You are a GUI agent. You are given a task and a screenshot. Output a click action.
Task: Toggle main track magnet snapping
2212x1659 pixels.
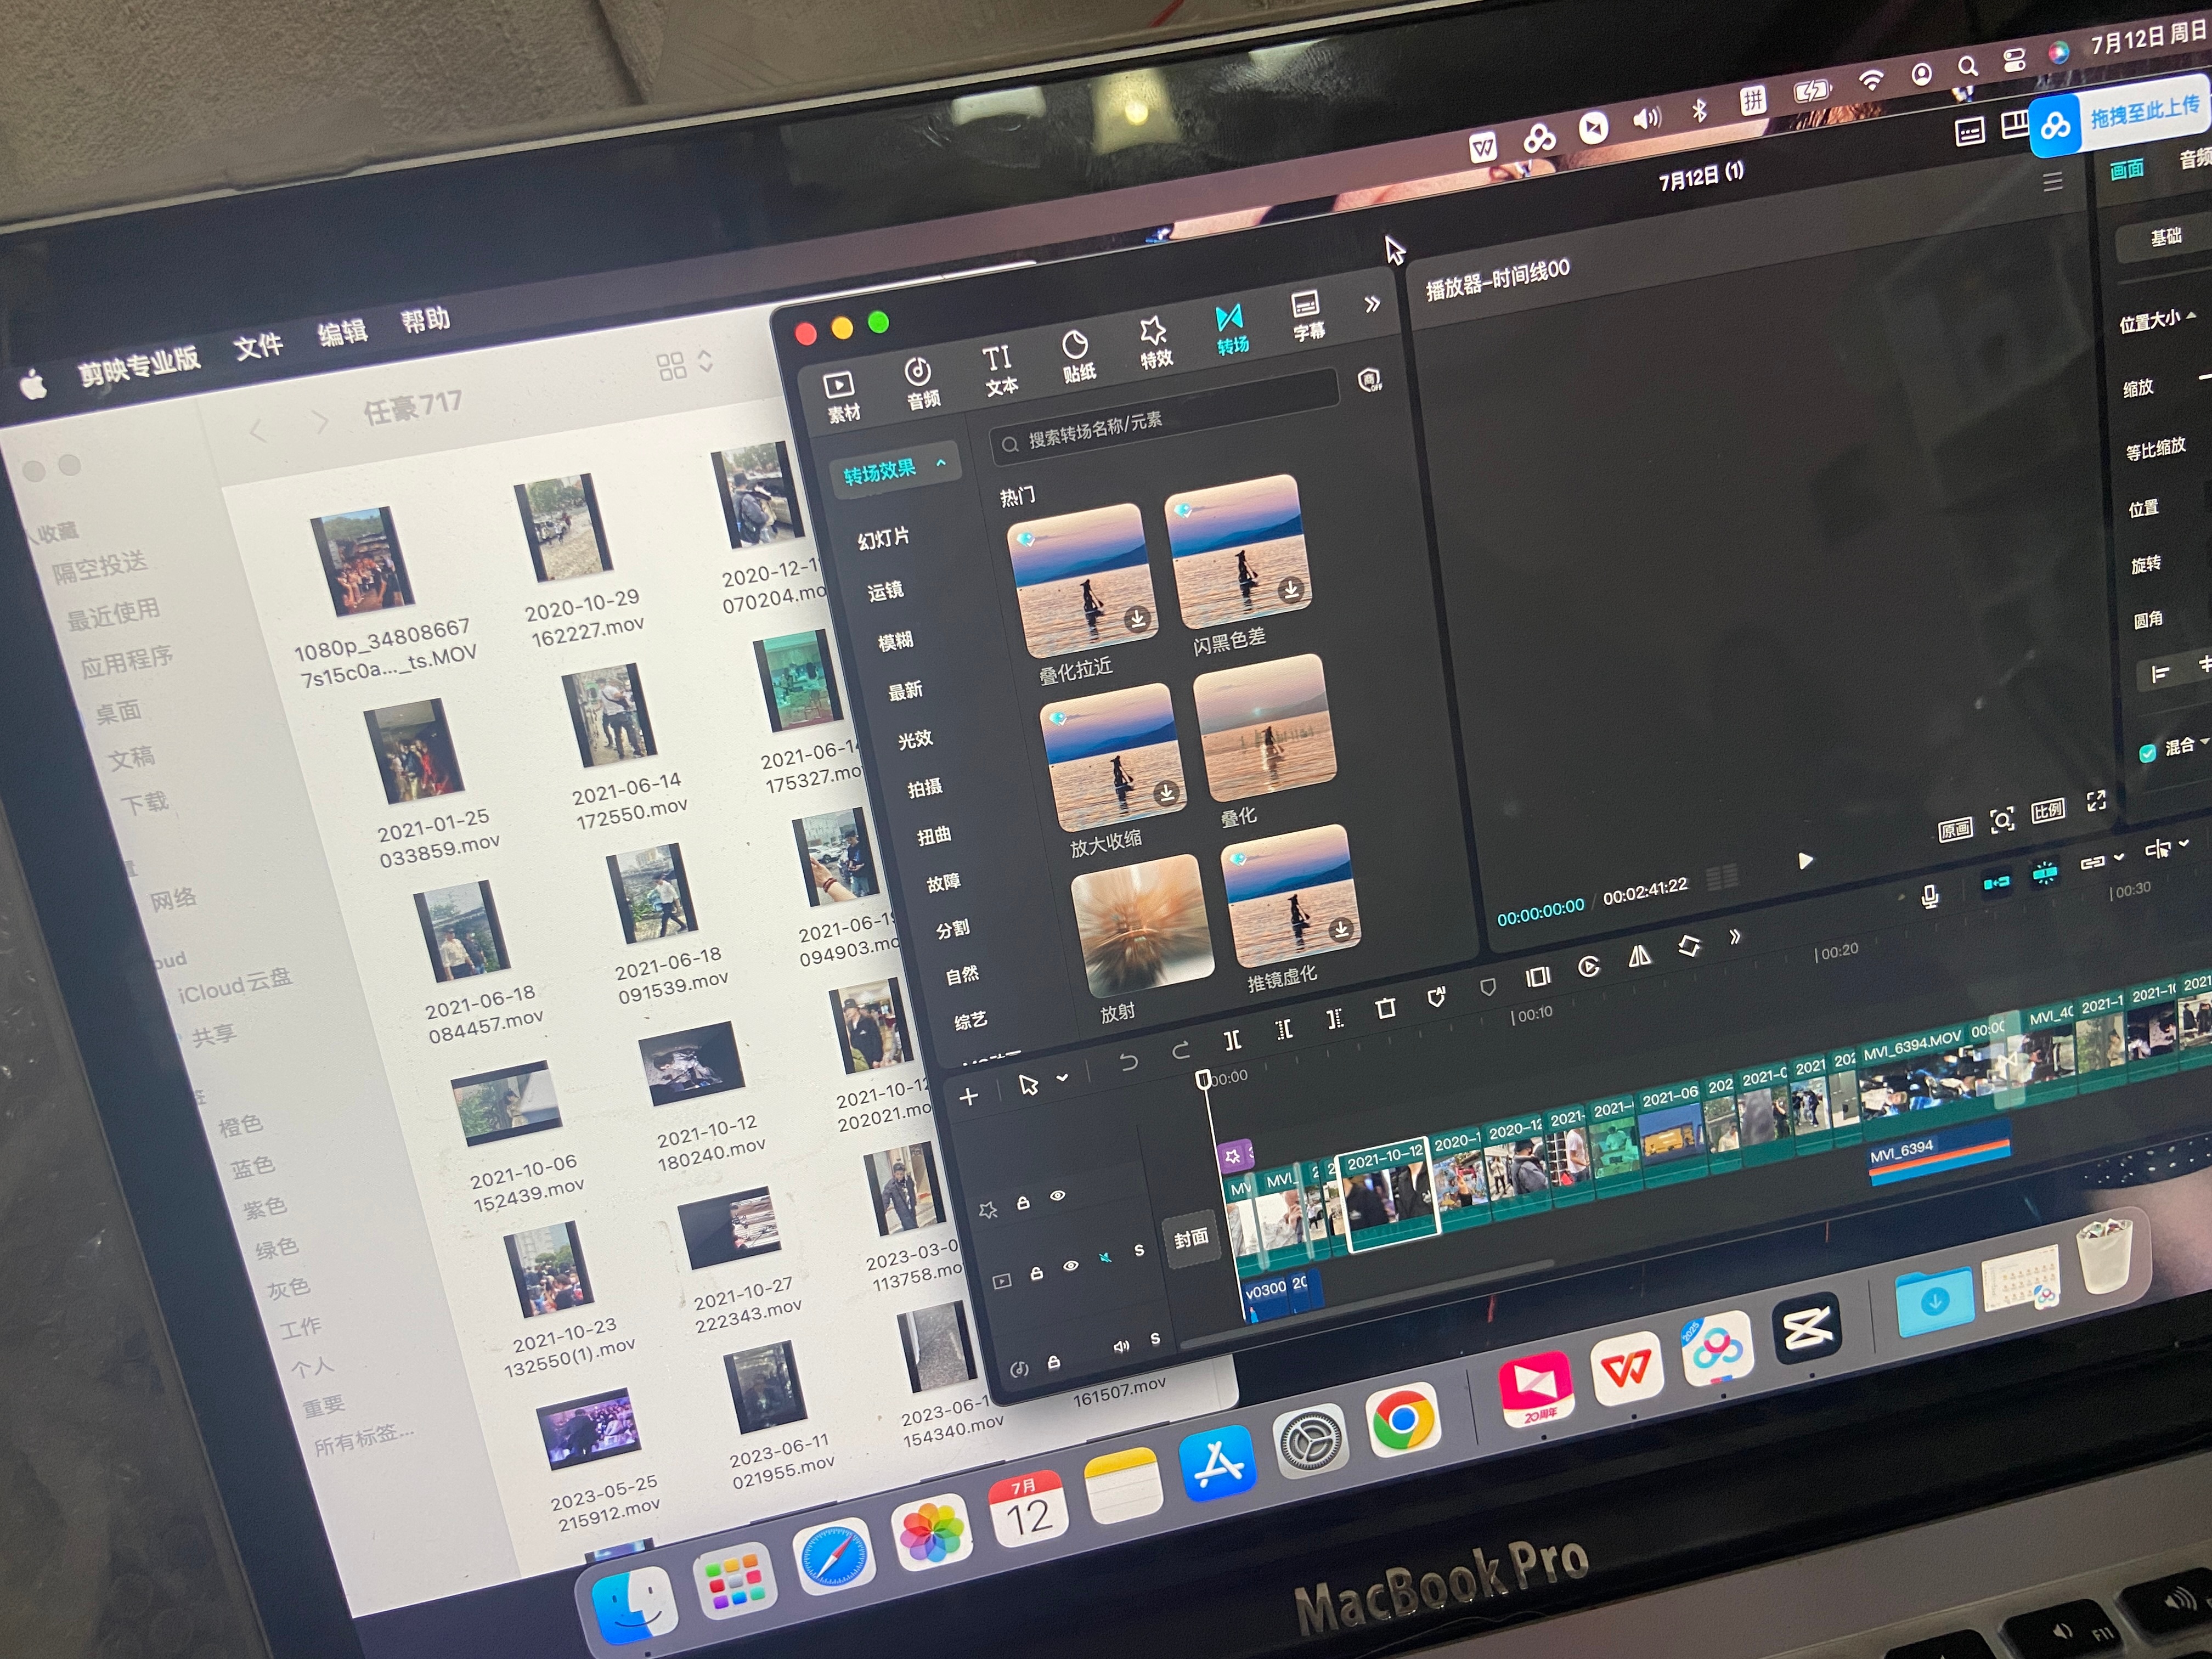click(1996, 882)
